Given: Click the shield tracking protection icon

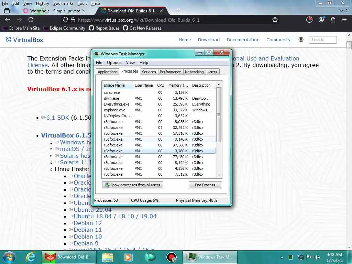Looking at the screenshot, I should [x=65, y=20].
